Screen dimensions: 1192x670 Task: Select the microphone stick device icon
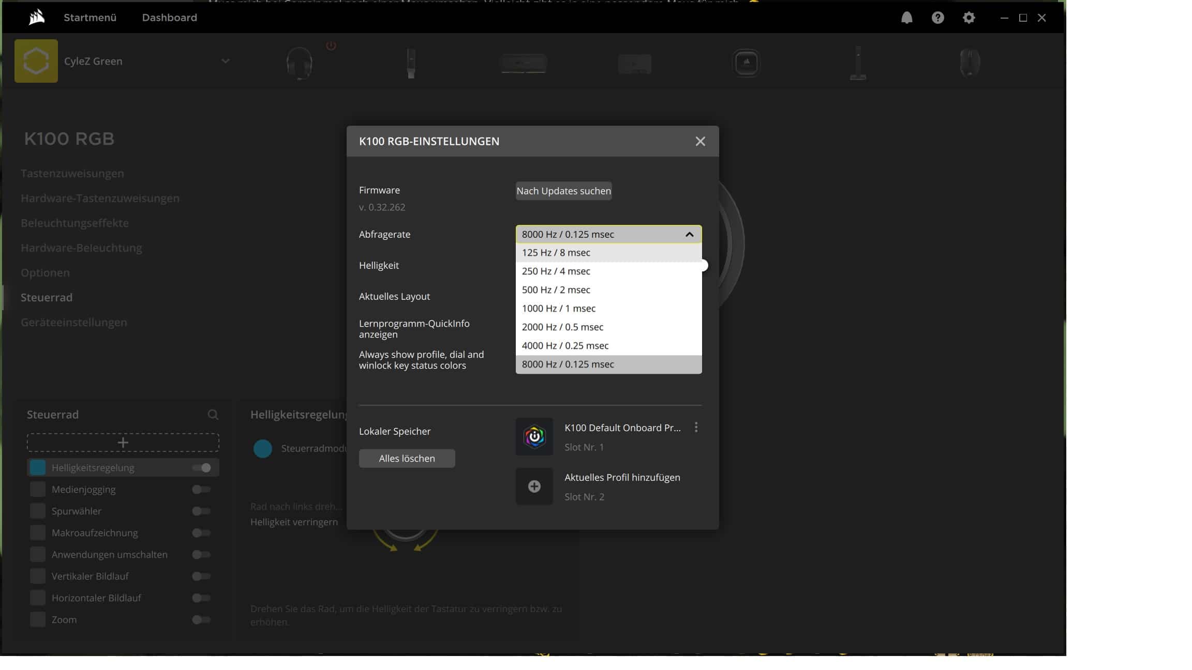[x=411, y=63]
